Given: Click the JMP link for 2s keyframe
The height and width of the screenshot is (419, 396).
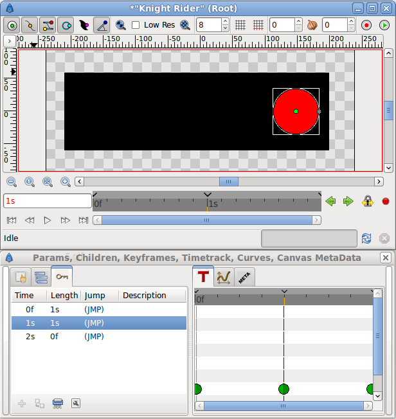Looking at the screenshot, I should coord(94,336).
